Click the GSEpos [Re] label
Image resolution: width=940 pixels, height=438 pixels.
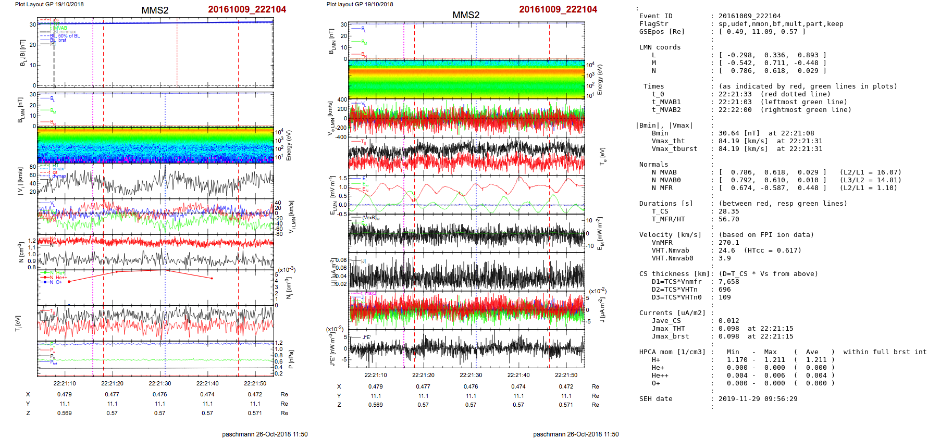662,32
